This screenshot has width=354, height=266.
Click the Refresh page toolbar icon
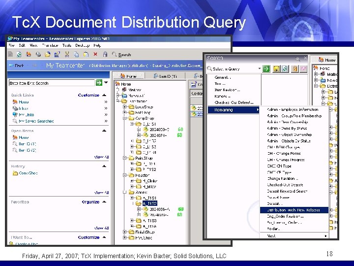pyautogui.click(x=19, y=54)
